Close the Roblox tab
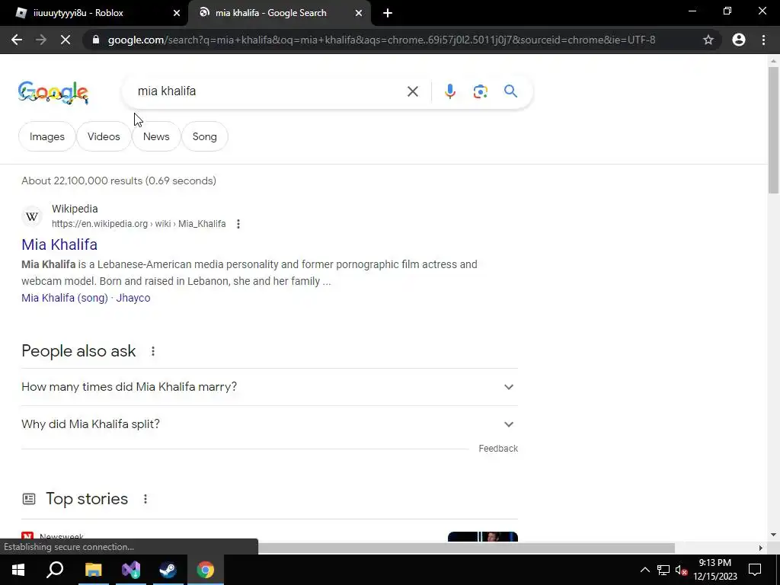Screen dimensions: 780x585 pyautogui.click(x=177, y=13)
